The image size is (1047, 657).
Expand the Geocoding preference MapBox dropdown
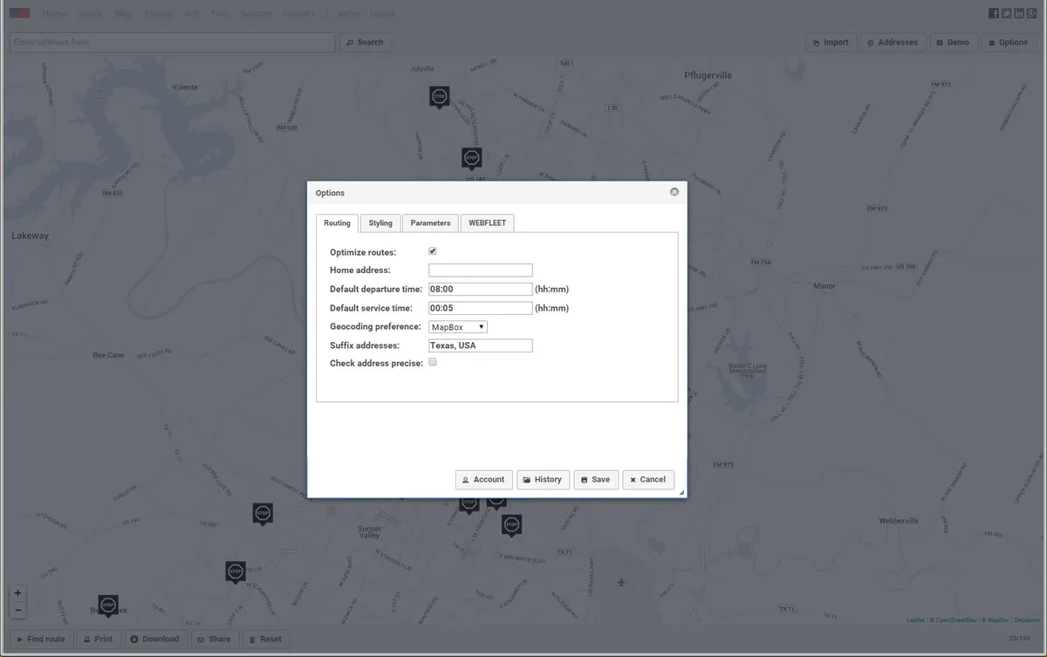458,326
